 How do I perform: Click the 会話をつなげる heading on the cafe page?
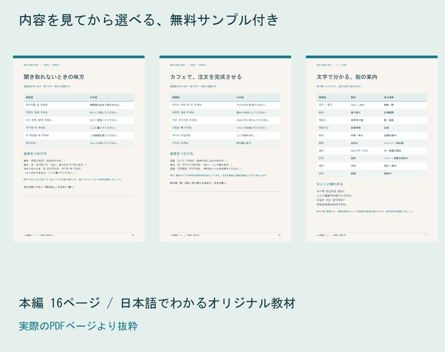[182, 154]
